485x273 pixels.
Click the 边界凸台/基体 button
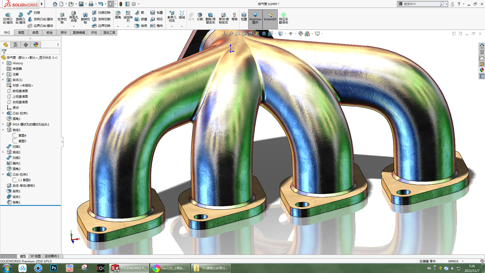pyautogui.click(x=40, y=26)
